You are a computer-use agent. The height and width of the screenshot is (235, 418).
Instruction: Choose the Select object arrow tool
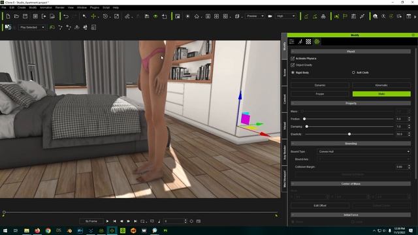tap(84, 16)
